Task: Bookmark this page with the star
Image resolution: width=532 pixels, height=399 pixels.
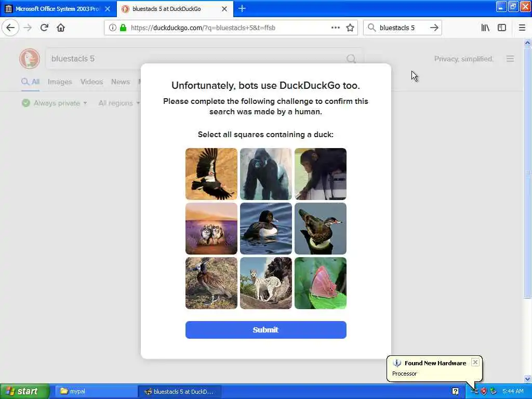Action: [350, 28]
